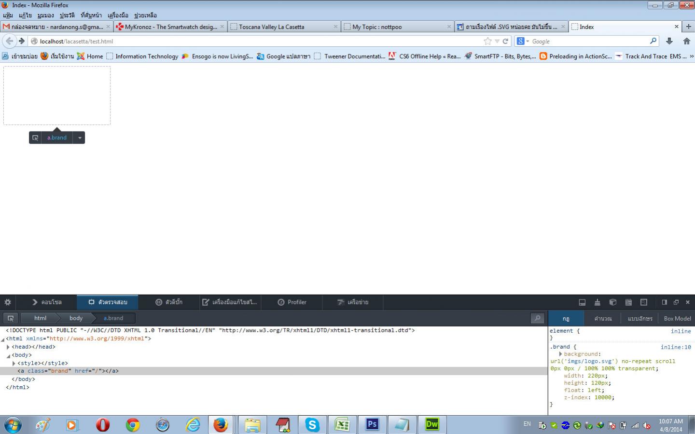Expand the style node in markup
The width and height of the screenshot is (695, 434).
tap(14, 364)
